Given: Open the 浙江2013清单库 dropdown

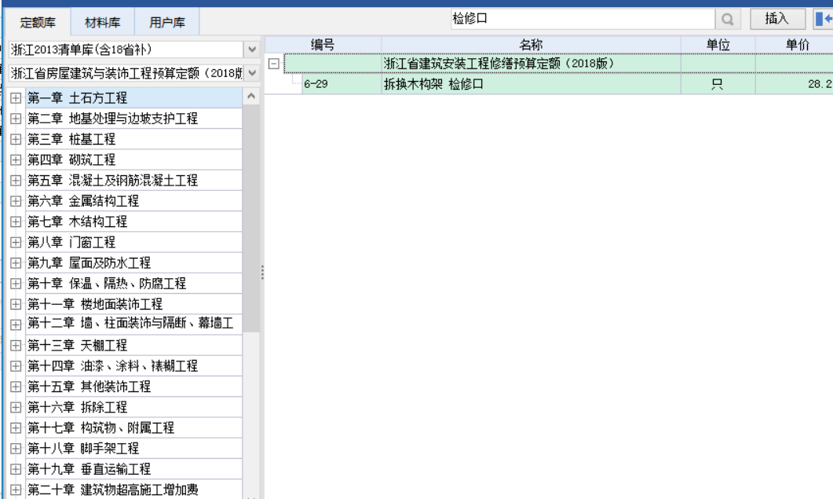Looking at the screenshot, I should [252, 50].
